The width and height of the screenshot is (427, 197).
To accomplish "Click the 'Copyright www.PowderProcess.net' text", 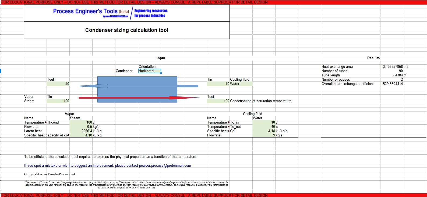I will coord(50,174).
